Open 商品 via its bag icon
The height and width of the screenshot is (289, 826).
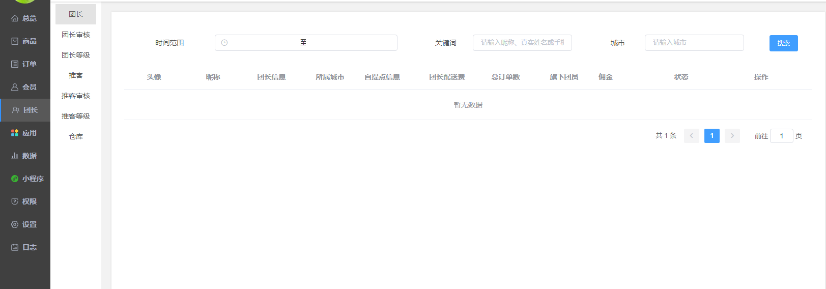15,41
